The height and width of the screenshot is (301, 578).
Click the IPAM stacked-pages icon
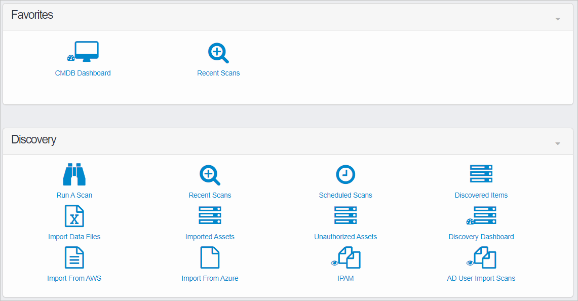[346, 257]
